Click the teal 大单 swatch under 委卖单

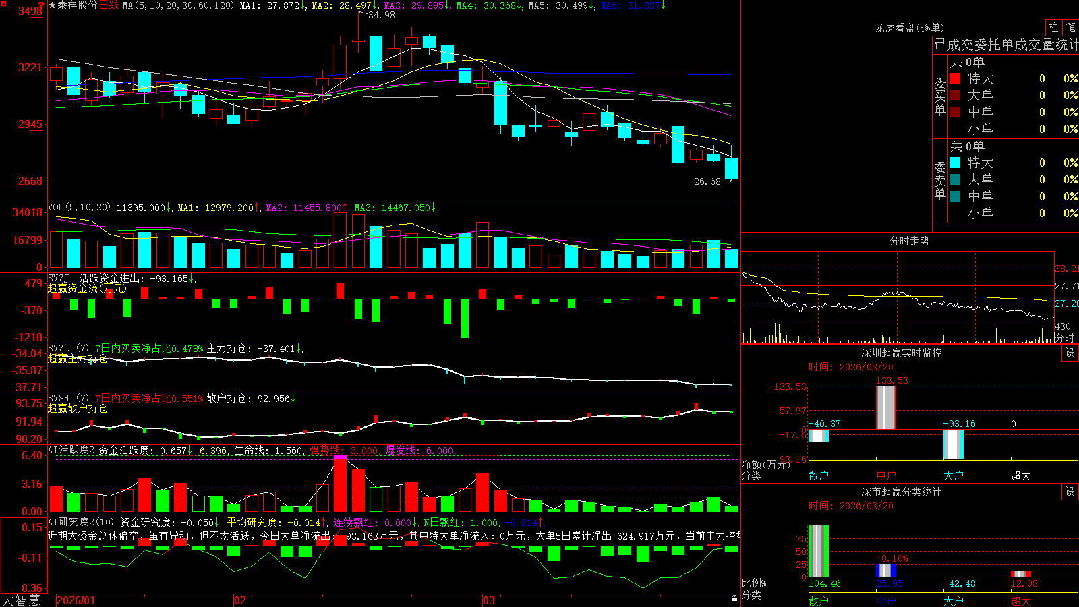(955, 179)
